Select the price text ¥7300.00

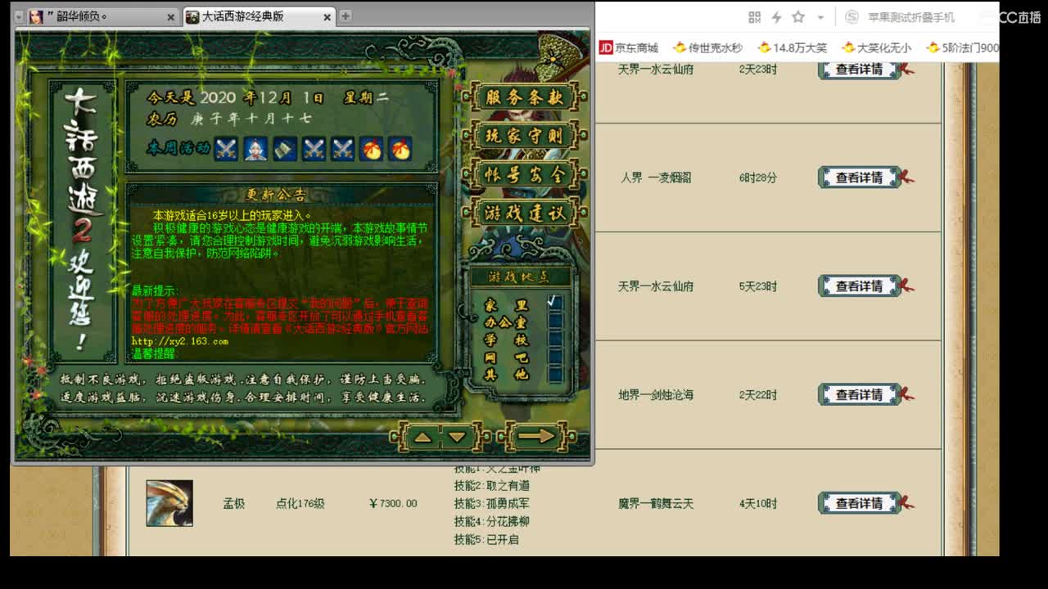point(393,503)
